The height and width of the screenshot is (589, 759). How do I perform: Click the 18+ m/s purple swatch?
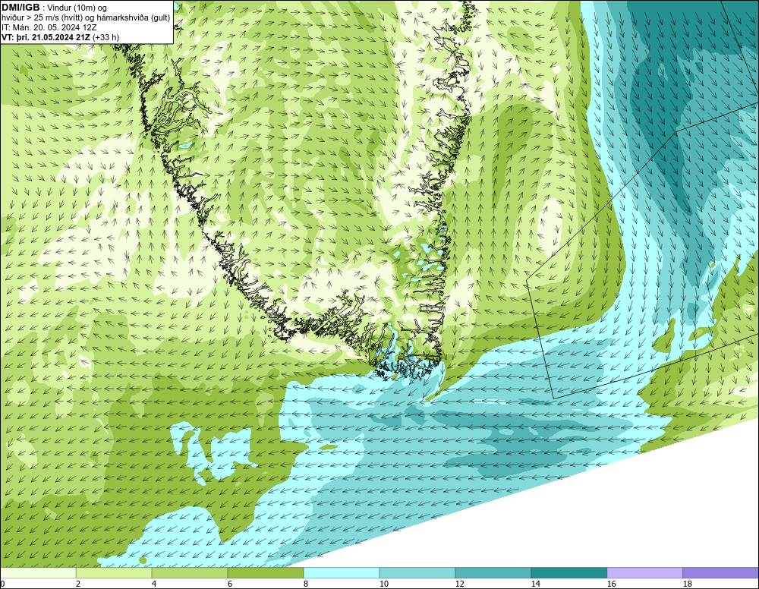(x=721, y=573)
